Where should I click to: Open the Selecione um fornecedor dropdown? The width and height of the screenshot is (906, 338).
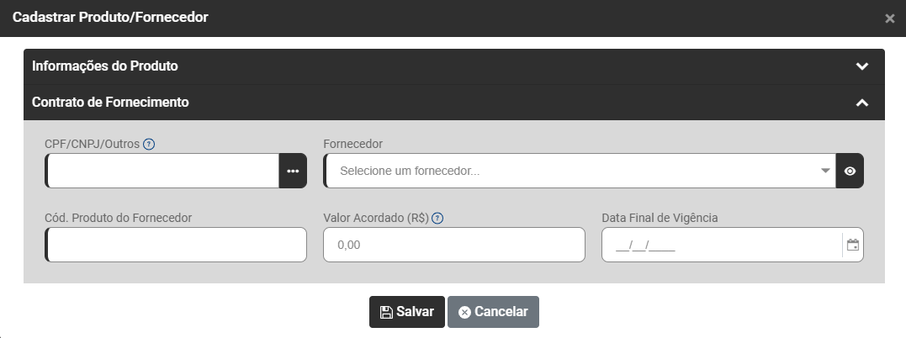coord(572,171)
